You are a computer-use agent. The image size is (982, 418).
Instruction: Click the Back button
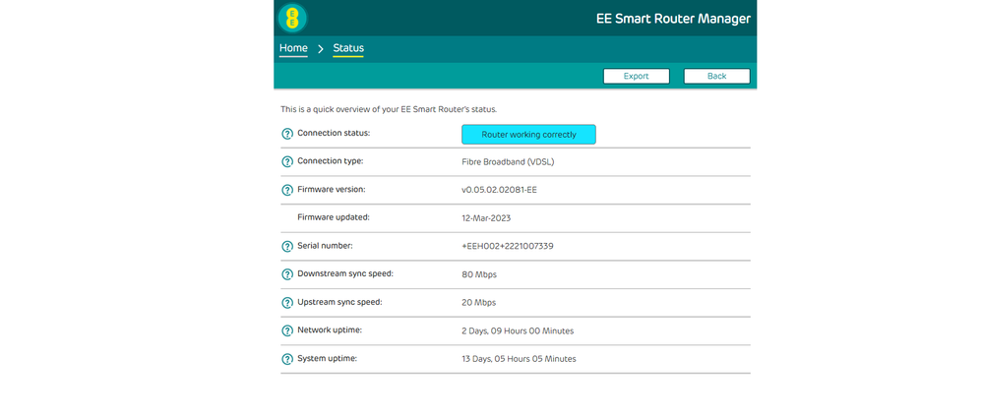[x=716, y=77]
